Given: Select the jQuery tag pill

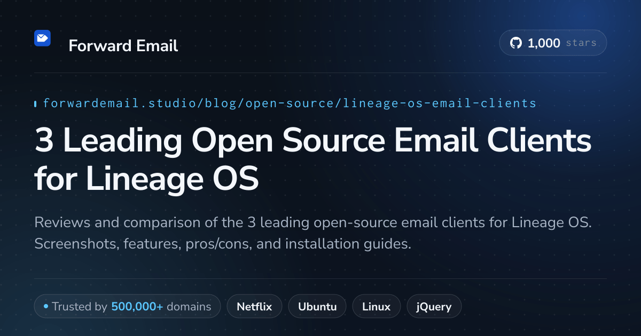Looking at the screenshot, I should pos(434,307).
